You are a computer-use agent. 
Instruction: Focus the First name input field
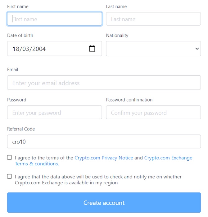point(55,19)
